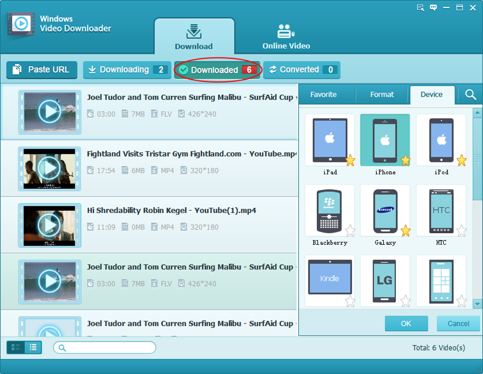
Task: Mark Blackberry as favorite with star
Action: coord(350,231)
